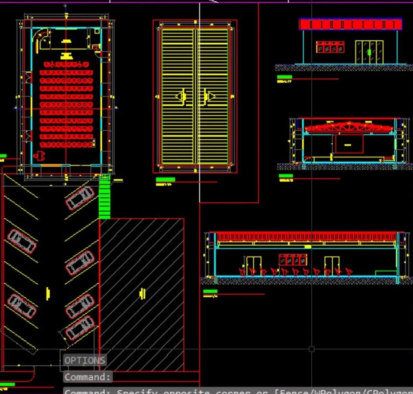Click the 'Fence' option in command line
Viewport: 413px width, 394px height.
293,391
